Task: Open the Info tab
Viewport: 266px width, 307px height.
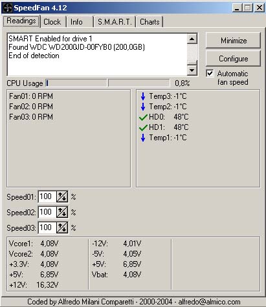Action: [80, 22]
